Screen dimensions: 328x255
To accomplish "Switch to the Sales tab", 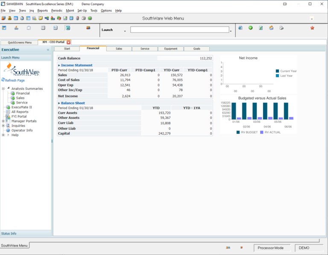I will click(119, 49).
